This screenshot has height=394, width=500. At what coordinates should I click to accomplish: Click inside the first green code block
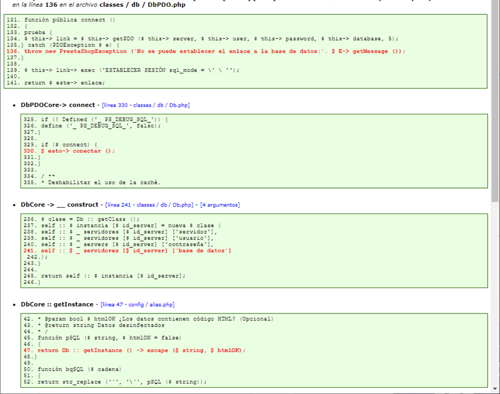tap(248, 53)
